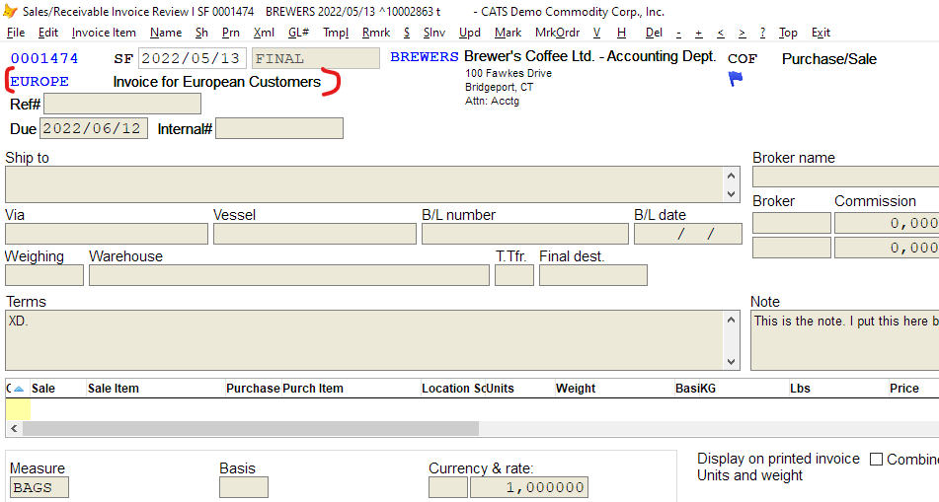The width and height of the screenshot is (939, 502).
Task: Click the MrkOrdr menu item
Action: (558, 33)
